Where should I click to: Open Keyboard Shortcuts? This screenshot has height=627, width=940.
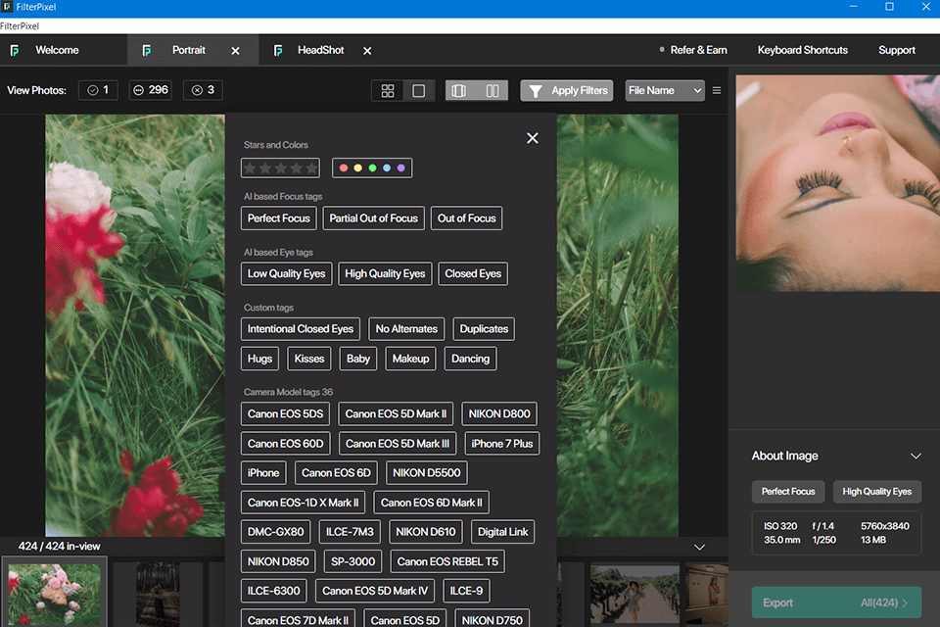802,50
